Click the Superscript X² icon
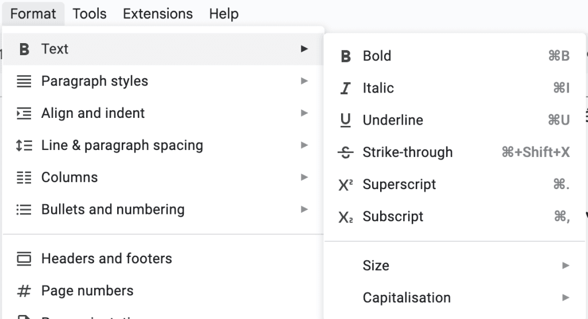 [x=346, y=185]
